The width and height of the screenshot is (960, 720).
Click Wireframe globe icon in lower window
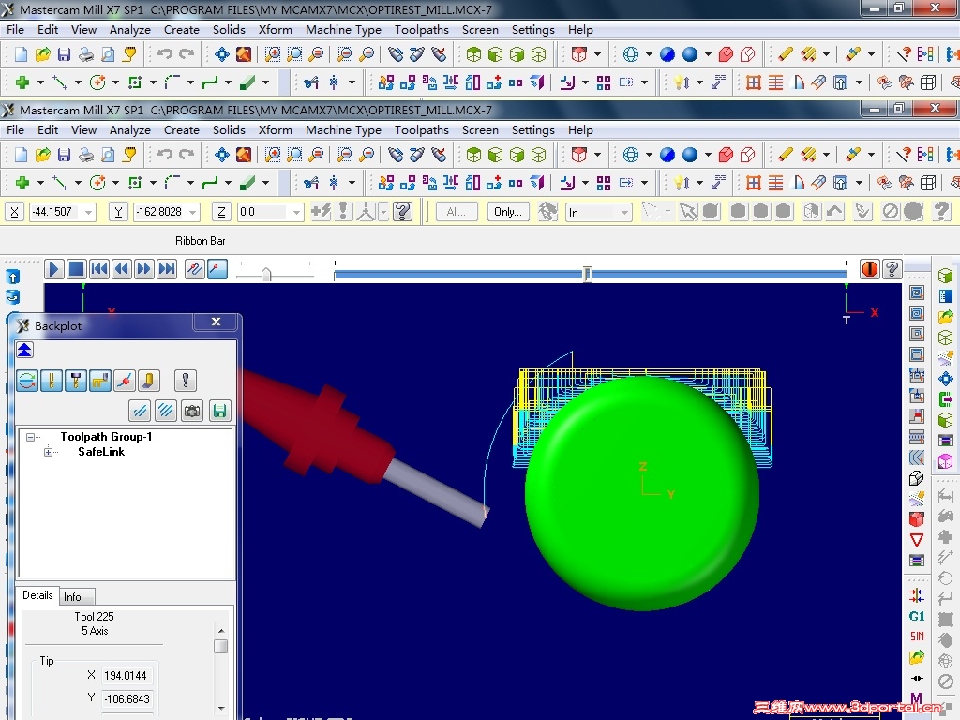(631, 155)
